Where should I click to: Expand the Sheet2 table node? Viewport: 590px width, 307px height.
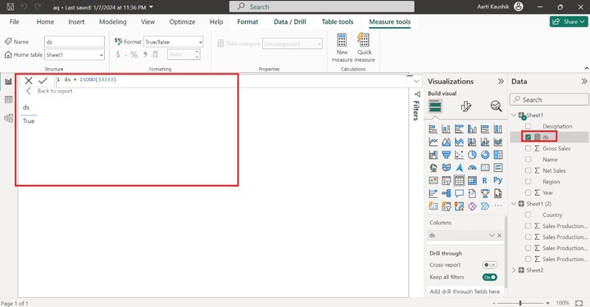point(514,270)
